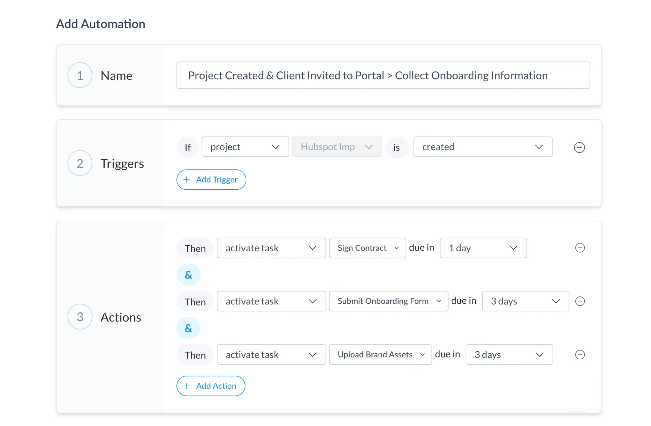
Task: Open the Upload Brand Assets task dropdown
Action: point(380,354)
